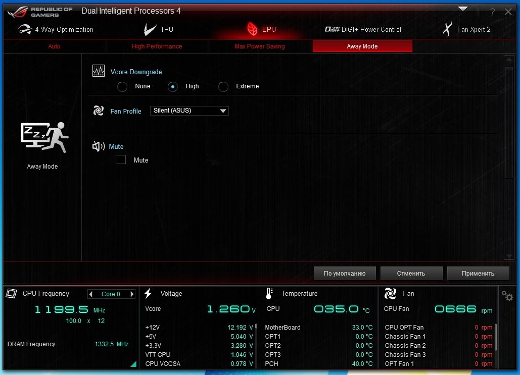The height and width of the screenshot is (375, 520).
Task: Click the green corner expand triangle
Action: (133, 364)
